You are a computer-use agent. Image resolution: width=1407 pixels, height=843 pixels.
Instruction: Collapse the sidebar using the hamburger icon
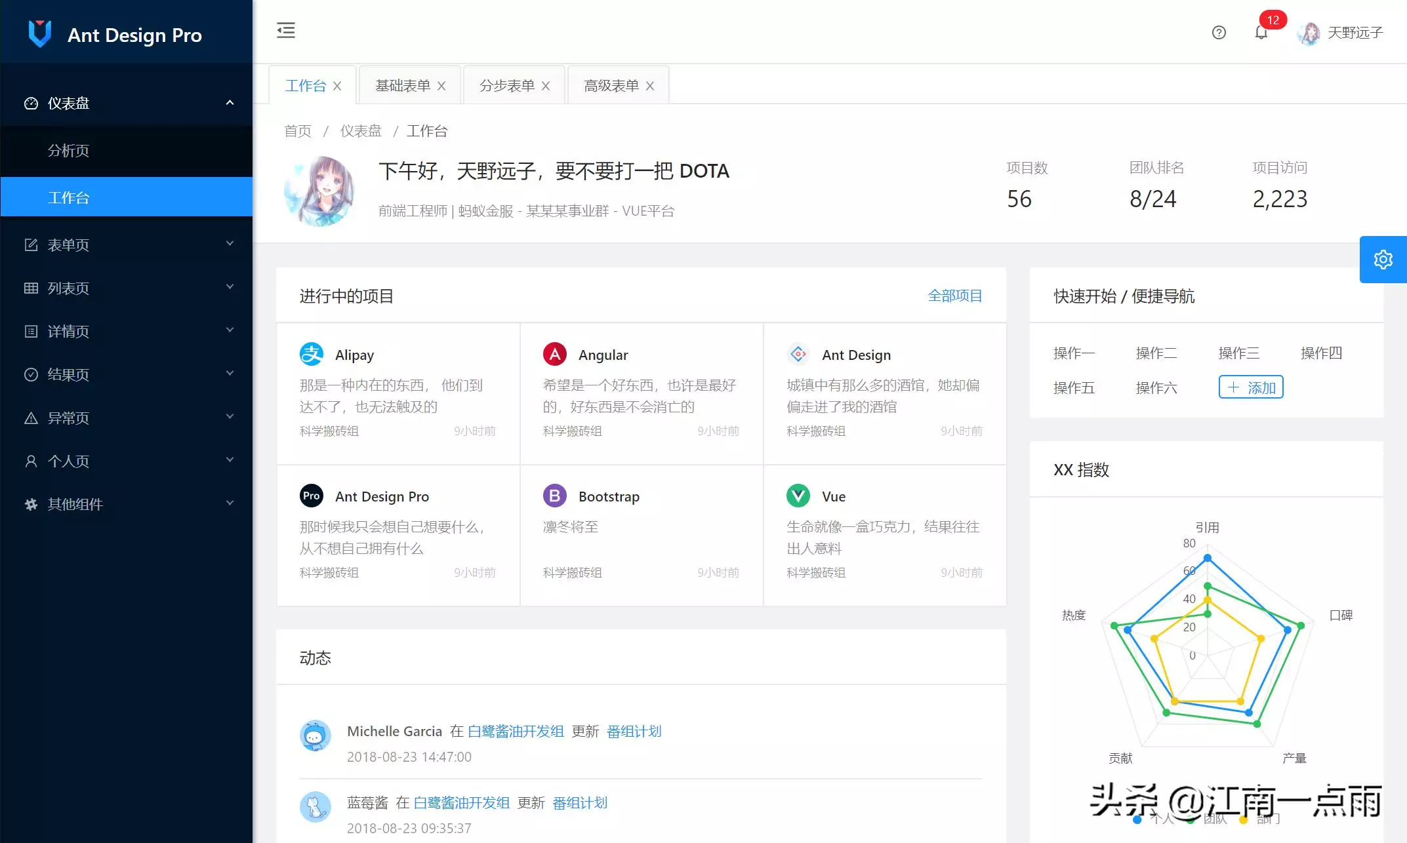tap(285, 31)
